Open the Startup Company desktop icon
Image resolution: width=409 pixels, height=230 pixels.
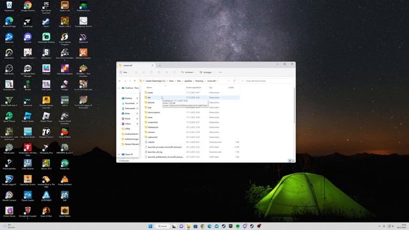tap(83, 54)
